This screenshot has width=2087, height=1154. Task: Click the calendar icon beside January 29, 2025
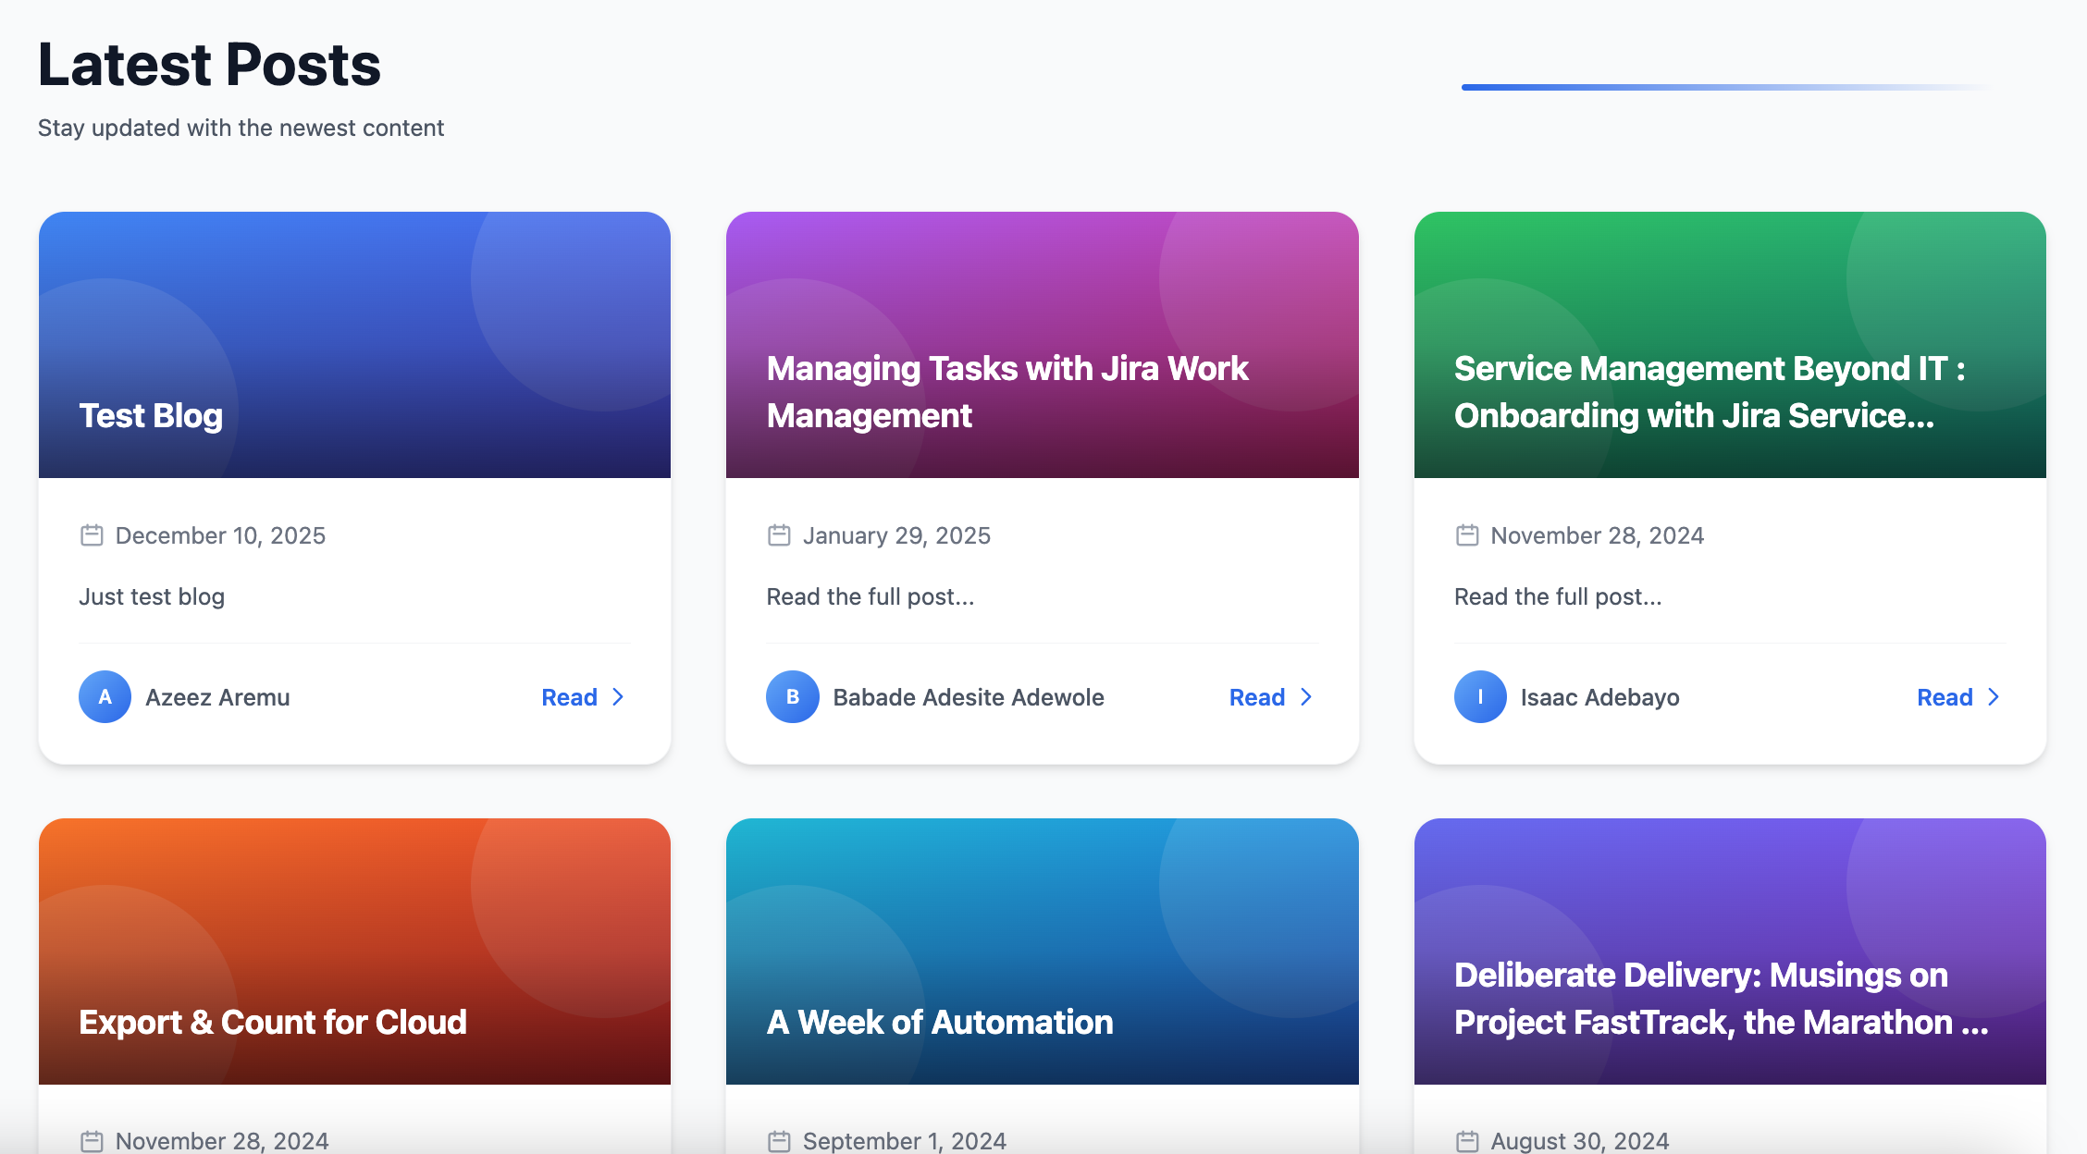(779, 535)
